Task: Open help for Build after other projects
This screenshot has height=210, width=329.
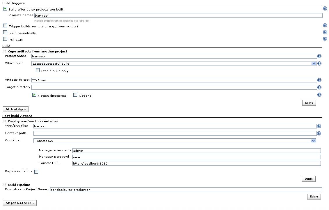Action: 325,9
